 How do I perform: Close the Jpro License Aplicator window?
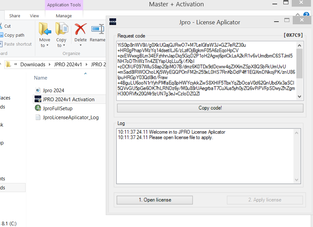(302, 20)
